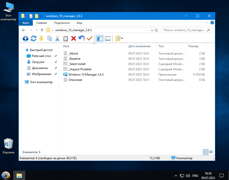This screenshot has width=229, height=180.
Task: Select Загрузки in the navigation pane
Action: coord(38,62)
